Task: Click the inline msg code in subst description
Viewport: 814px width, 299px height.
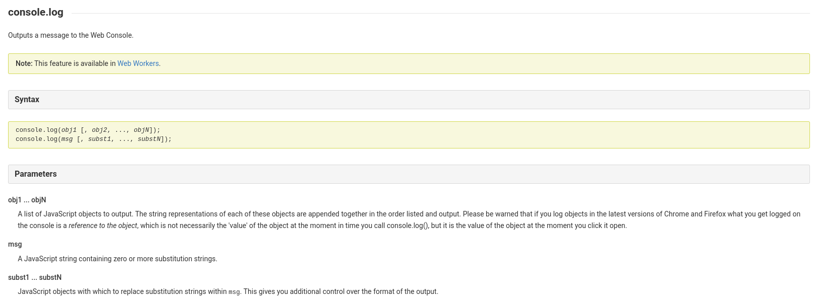Action: tap(234, 292)
